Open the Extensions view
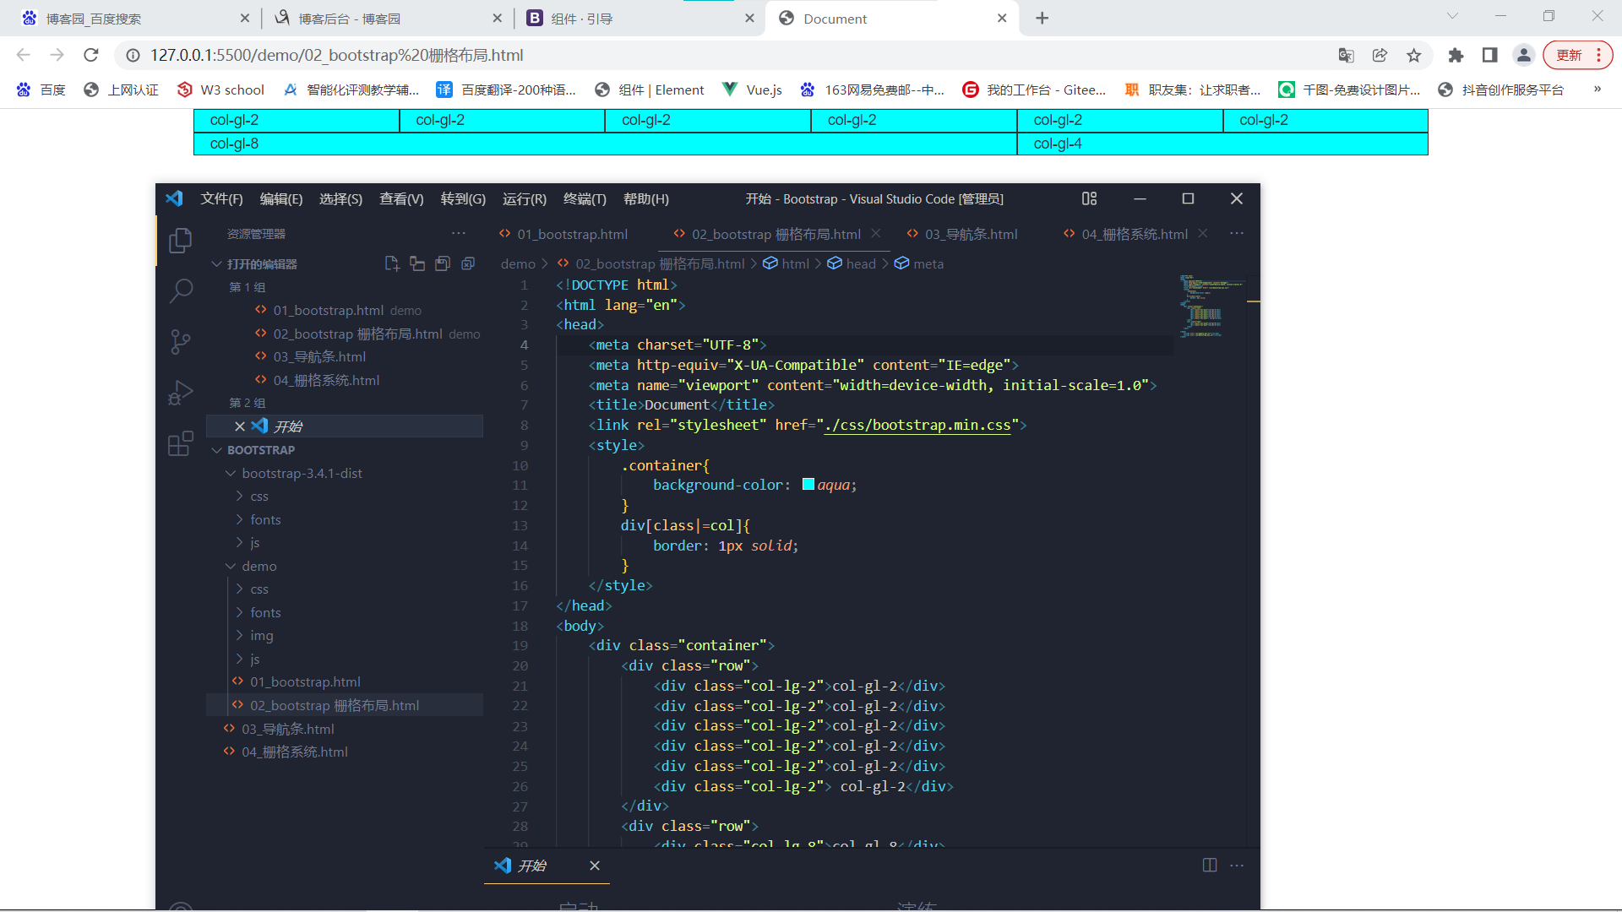This screenshot has height=912, width=1622. coord(180,443)
